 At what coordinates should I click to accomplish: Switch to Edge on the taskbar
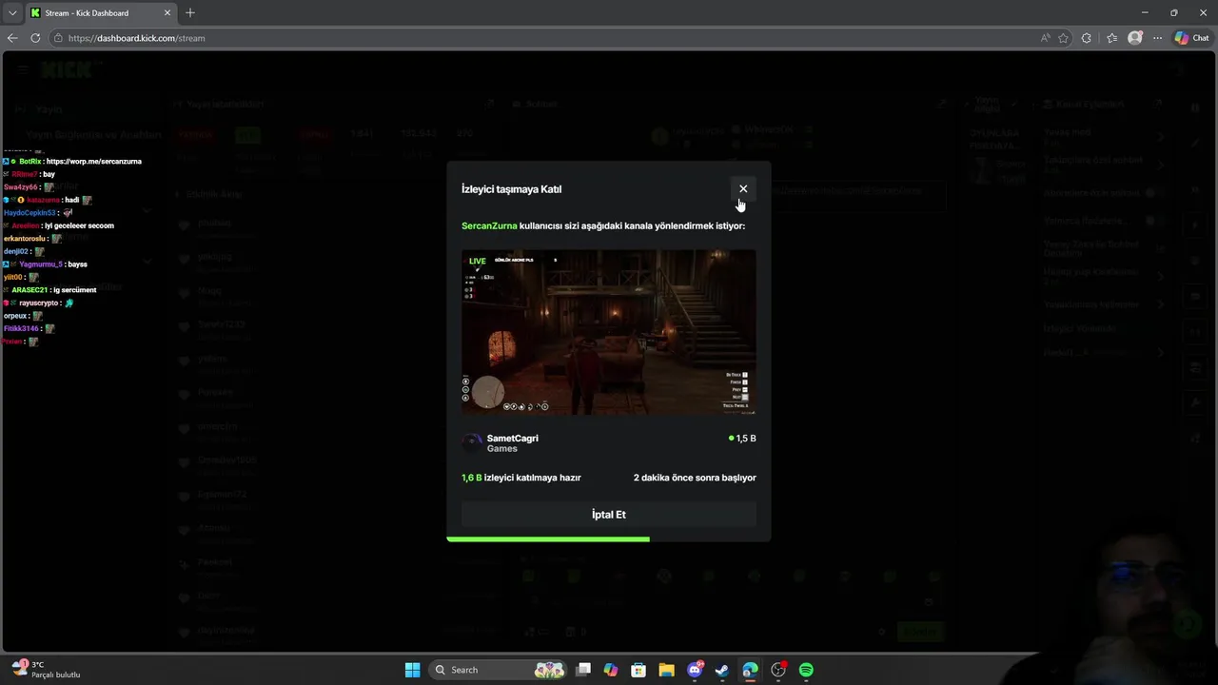click(x=750, y=670)
